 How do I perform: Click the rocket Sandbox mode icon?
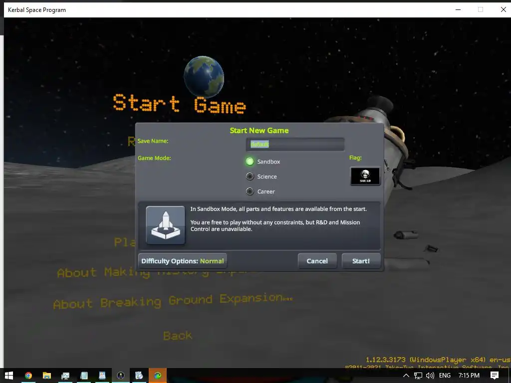pyautogui.click(x=166, y=225)
